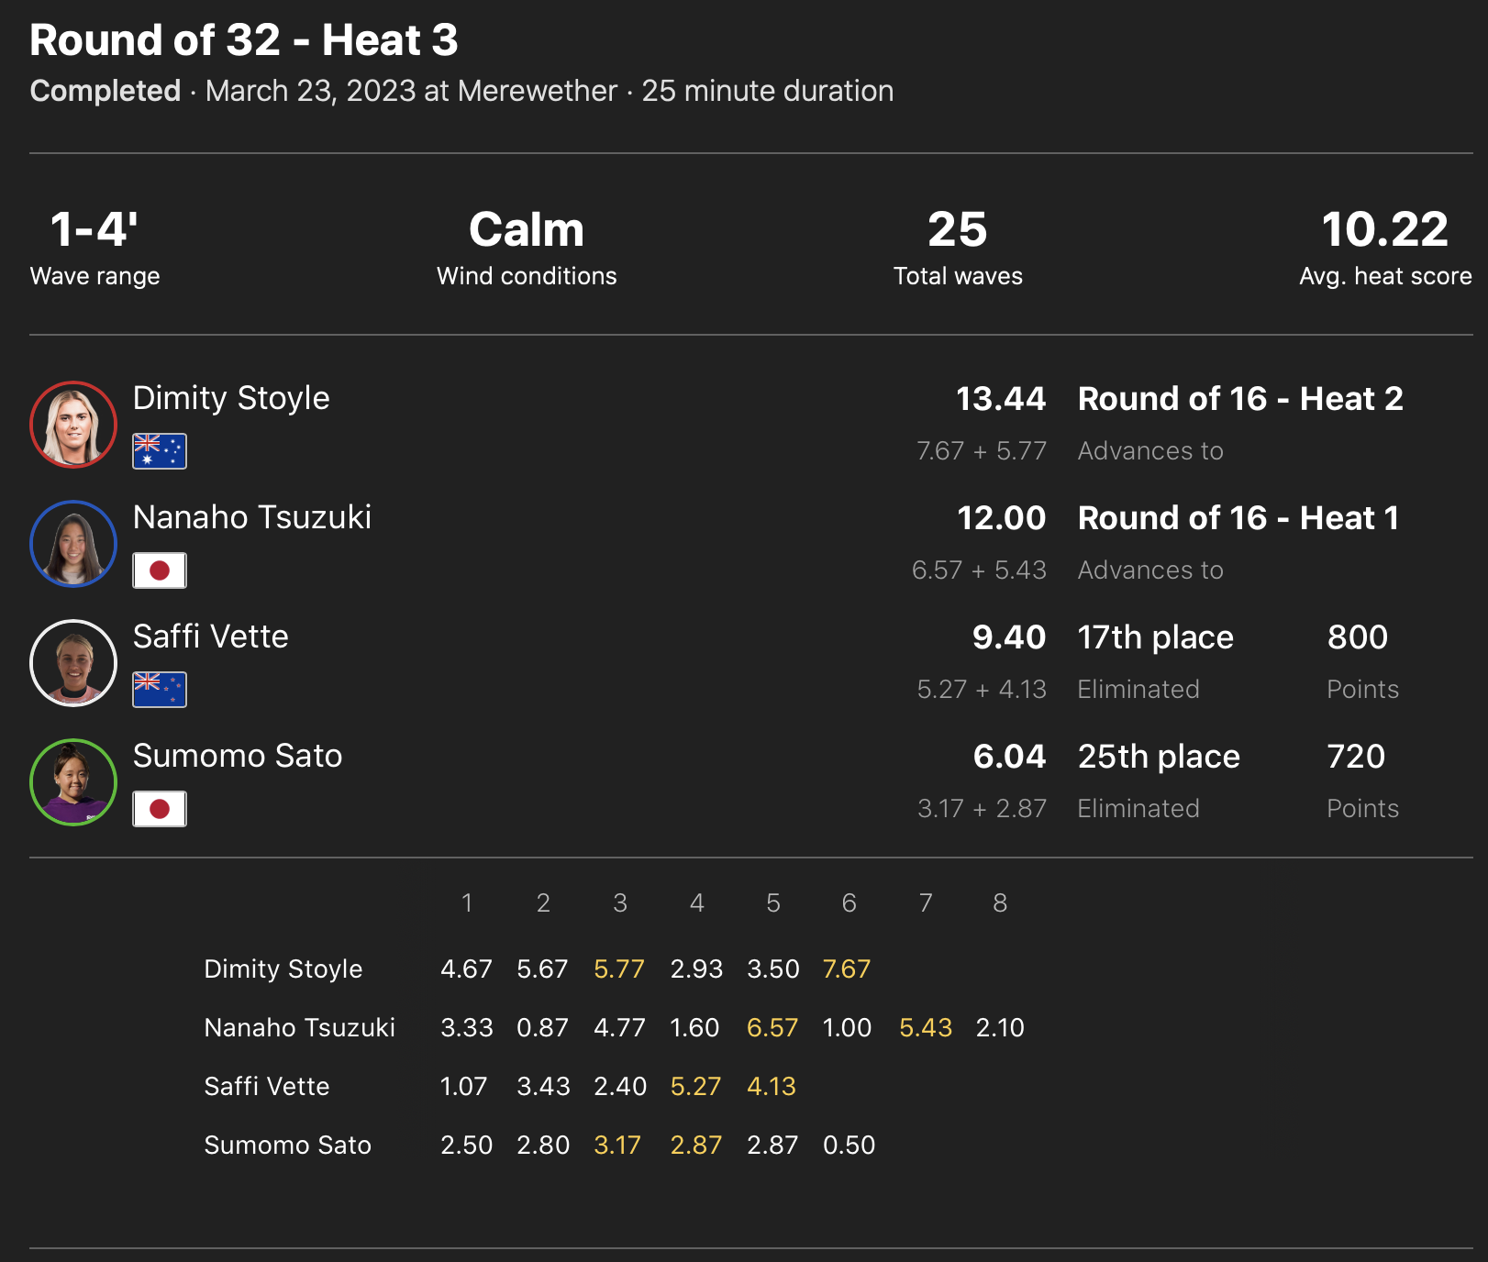Click New Zealand flag under Saffi Vette
This screenshot has height=1262, width=1488.
click(x=160, y=690)
